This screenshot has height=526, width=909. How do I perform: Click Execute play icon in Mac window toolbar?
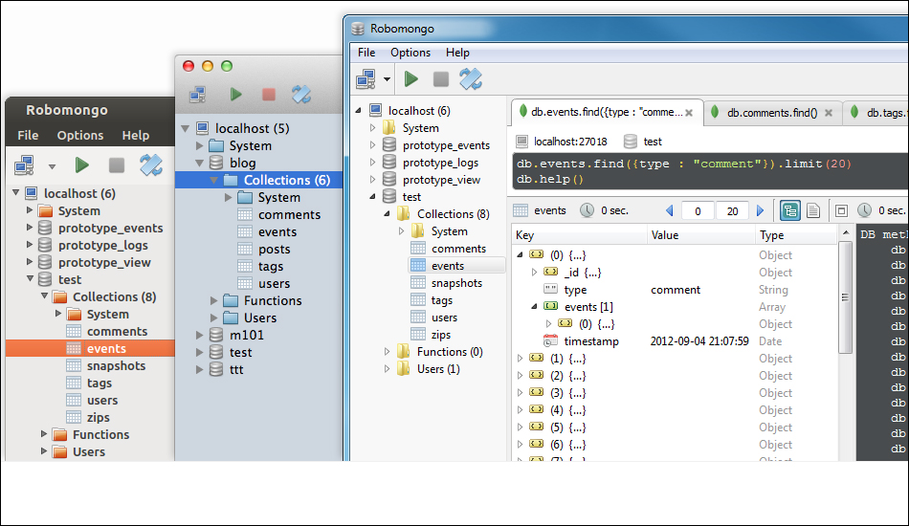point(235,94)
